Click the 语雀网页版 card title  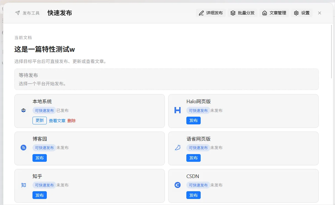[x=198, y=139]
